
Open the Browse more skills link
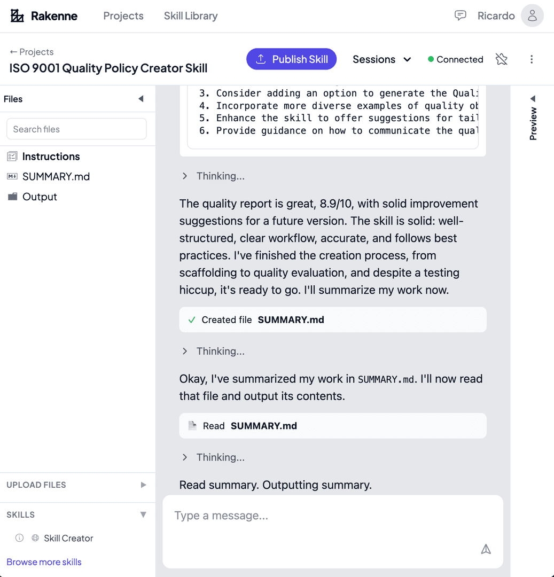click(x=43, y=562)
